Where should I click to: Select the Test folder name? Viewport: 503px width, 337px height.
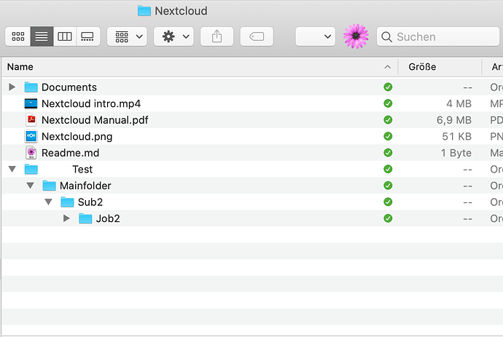coord(82,169)
